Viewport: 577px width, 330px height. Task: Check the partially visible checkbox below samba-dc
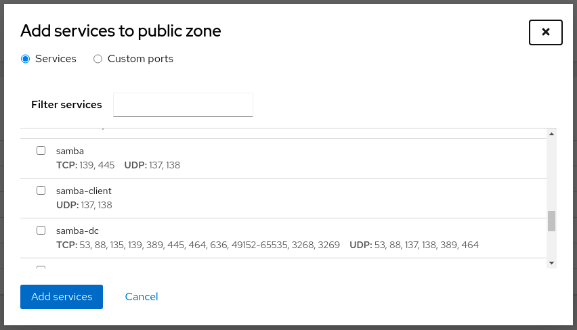click(x=41, y=267)
